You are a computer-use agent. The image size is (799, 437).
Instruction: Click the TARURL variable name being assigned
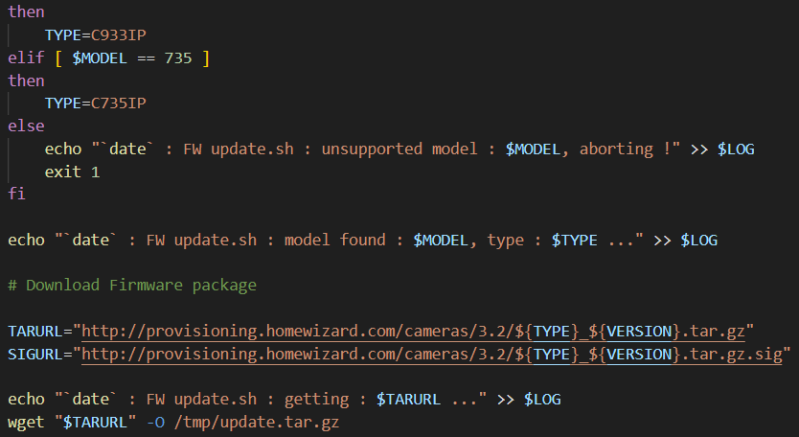point(35,331)
